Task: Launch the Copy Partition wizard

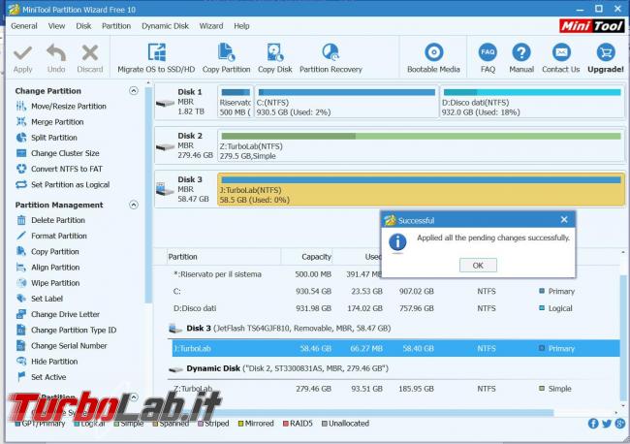Action: coord(226,58)
